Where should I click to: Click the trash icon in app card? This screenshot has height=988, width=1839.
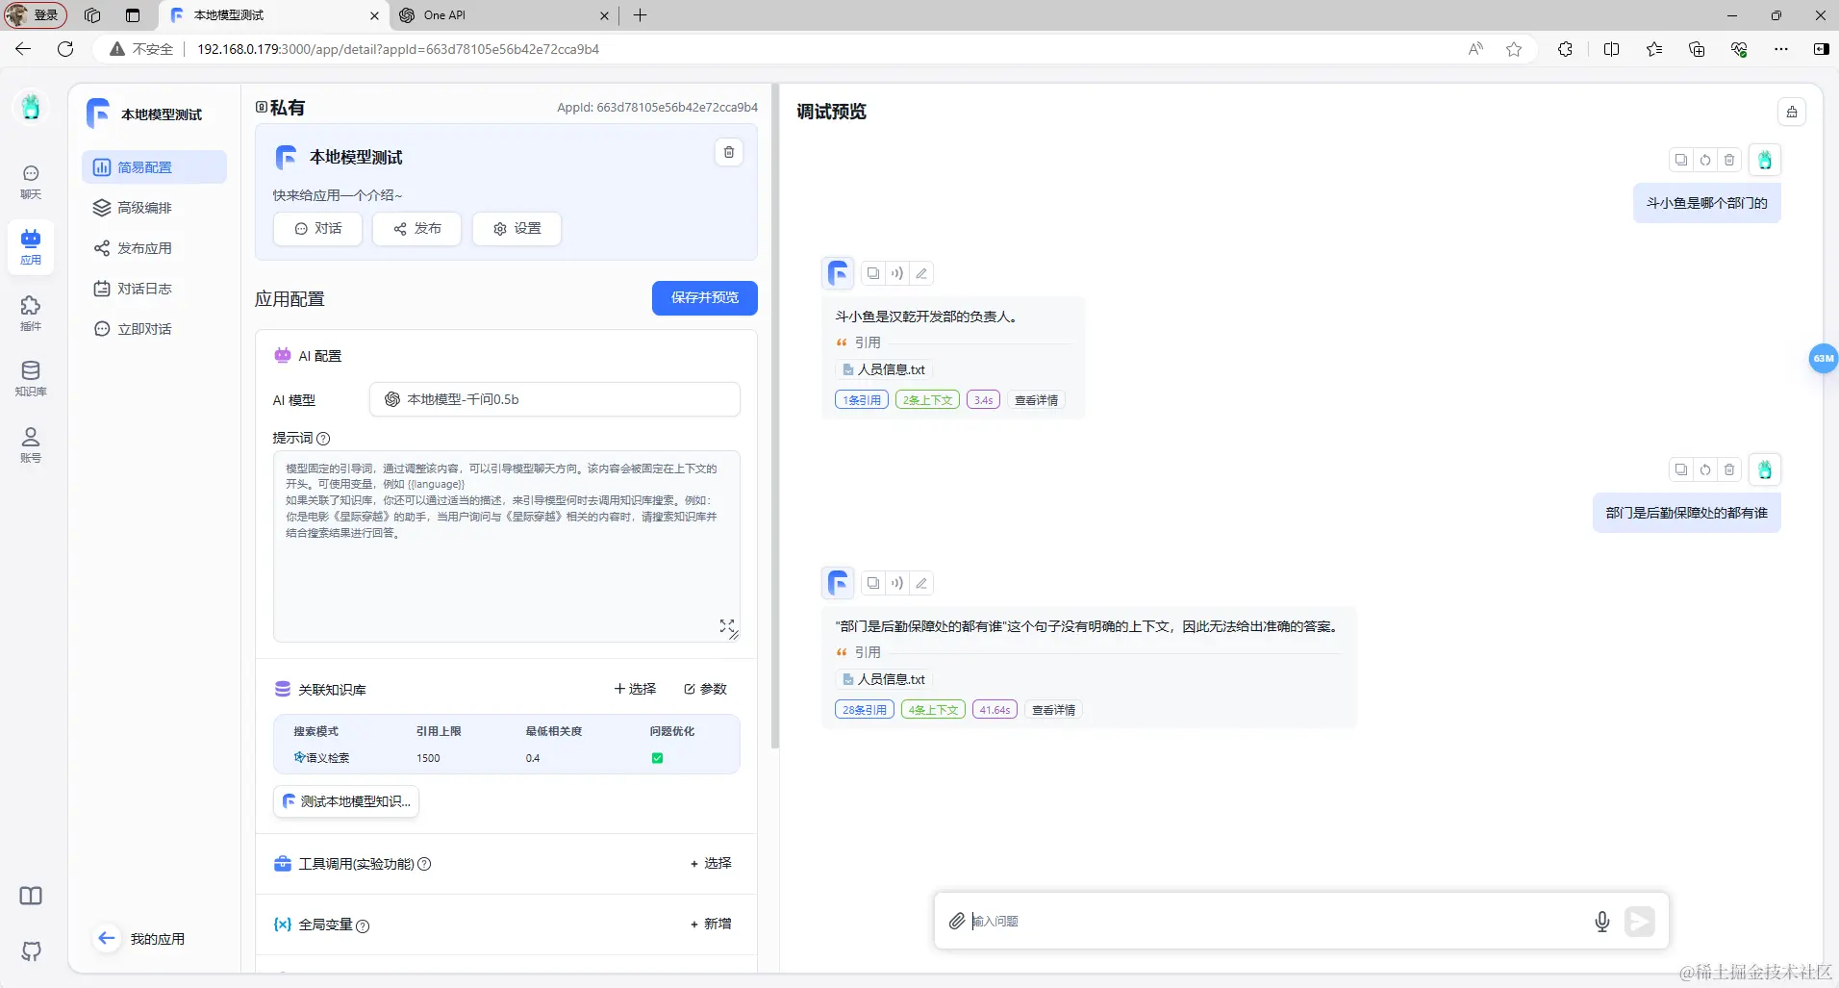coord(729,152)
